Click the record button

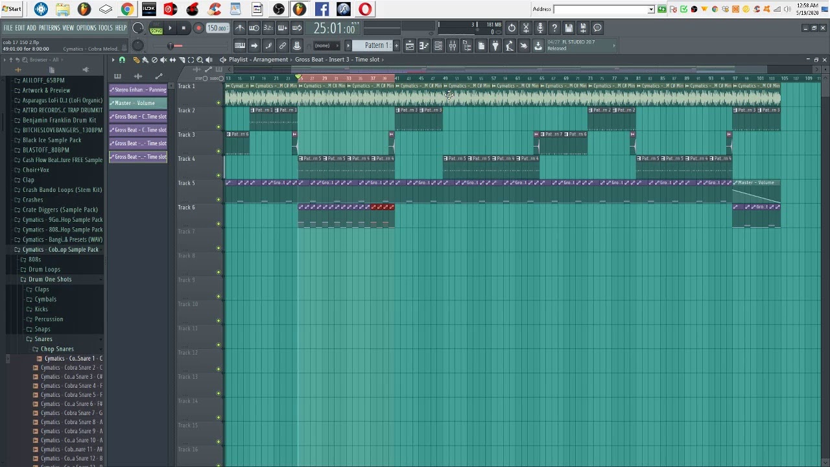pos(198,28)
